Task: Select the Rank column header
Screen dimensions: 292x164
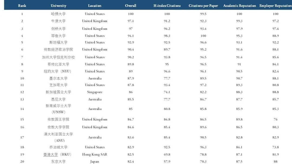Action: pos(22,6)
